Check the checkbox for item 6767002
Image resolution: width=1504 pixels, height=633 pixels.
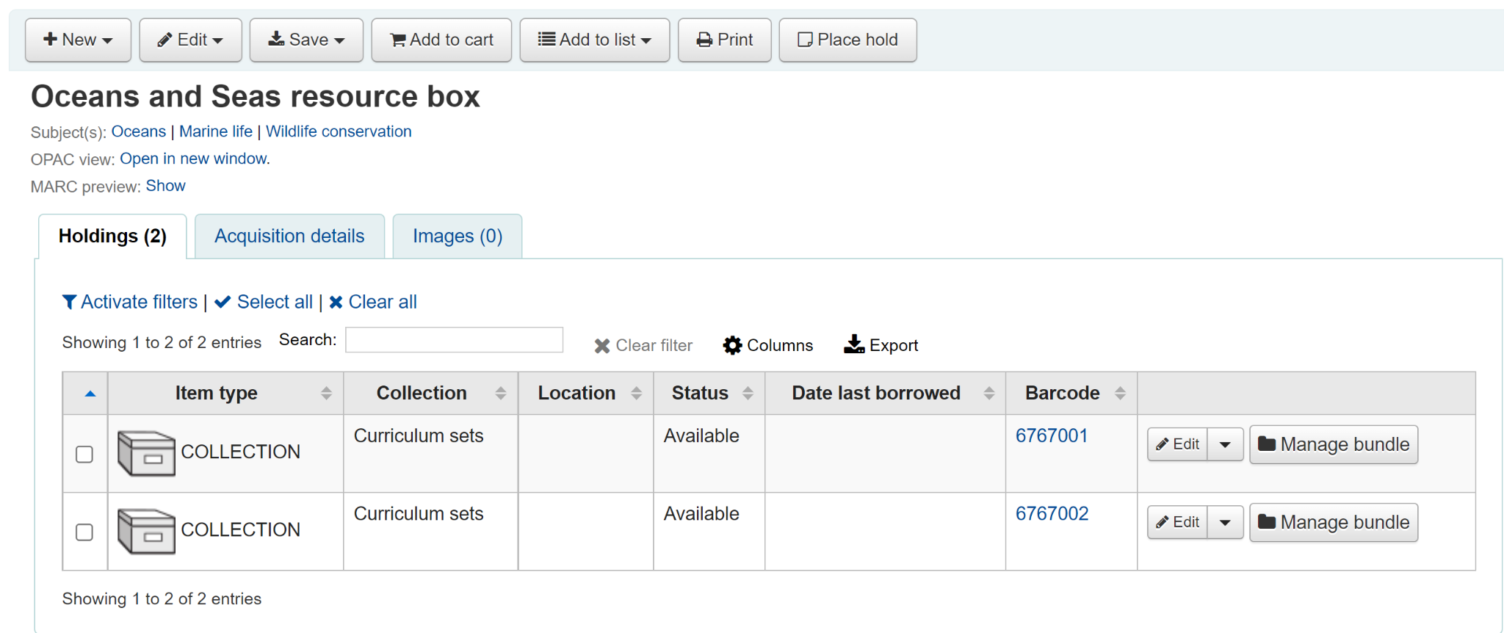(84, 532)
